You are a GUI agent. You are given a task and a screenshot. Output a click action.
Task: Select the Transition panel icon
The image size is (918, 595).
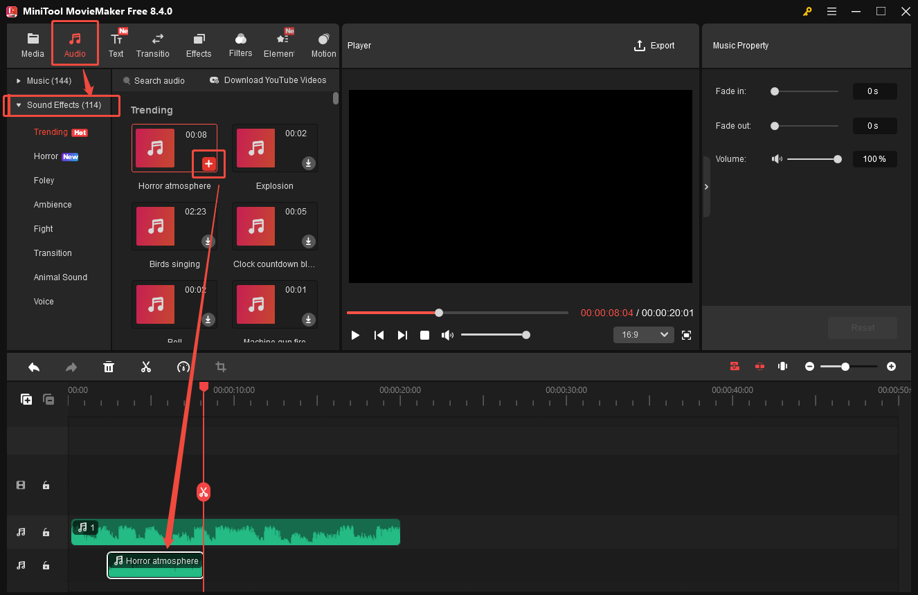tap(153, 43)
